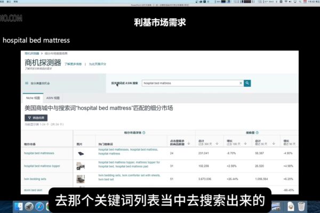Click the growth value -8.70%
320x213 pixels.
[x=231, y=153]
